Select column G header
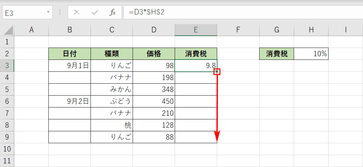 (277, 30)
